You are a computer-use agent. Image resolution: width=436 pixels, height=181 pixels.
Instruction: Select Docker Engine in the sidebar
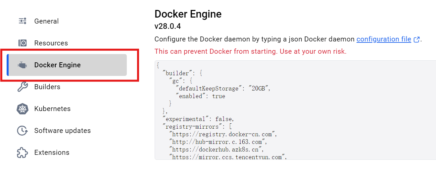pyautogui.click(x=67, y=65)
